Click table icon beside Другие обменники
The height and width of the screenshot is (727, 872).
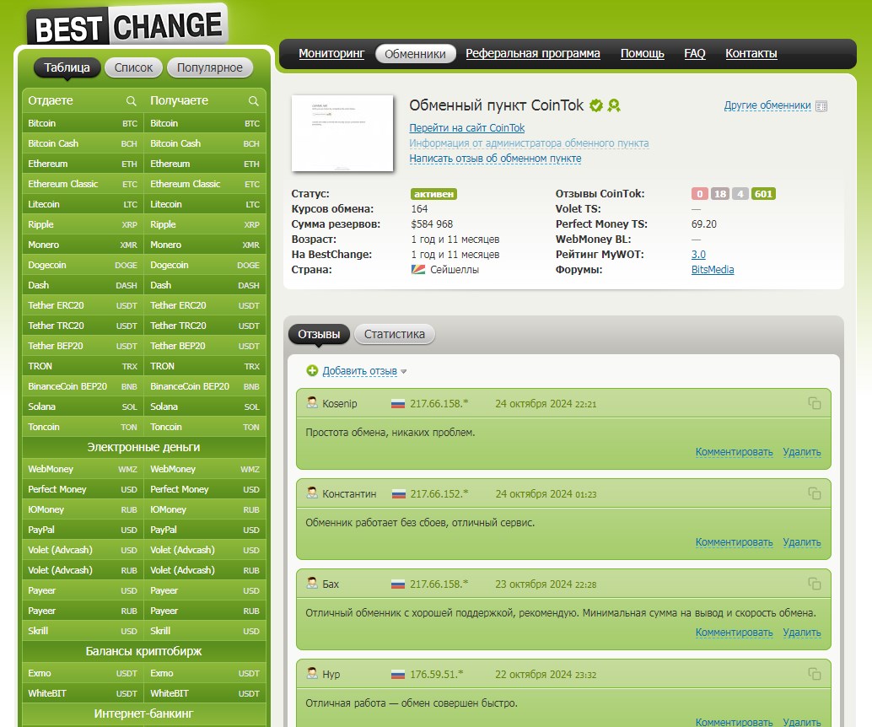click(x=821, y=105)
